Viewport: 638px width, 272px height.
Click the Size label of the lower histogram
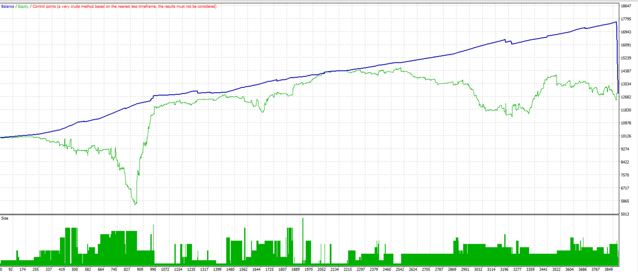coord(4,218)
